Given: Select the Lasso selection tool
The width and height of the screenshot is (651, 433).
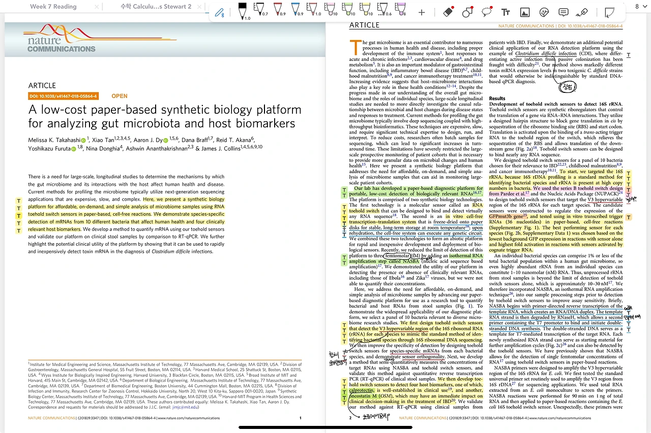Looking at the screenshot, I should coord(487,12).
